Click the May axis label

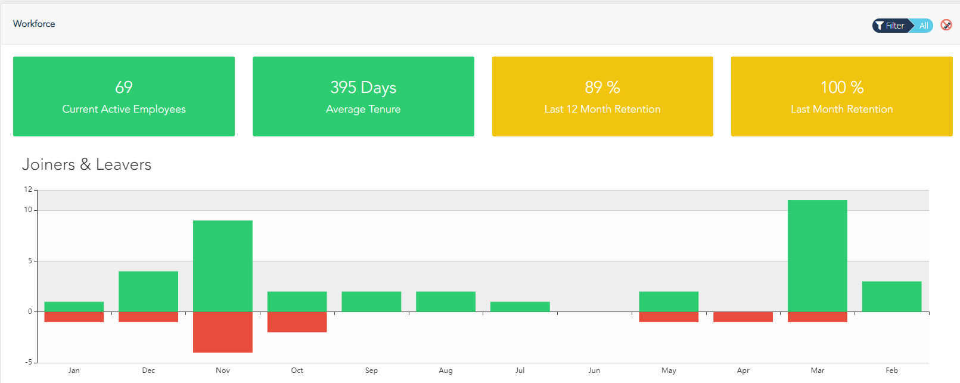pyautogui.click(x=669, y=370)
